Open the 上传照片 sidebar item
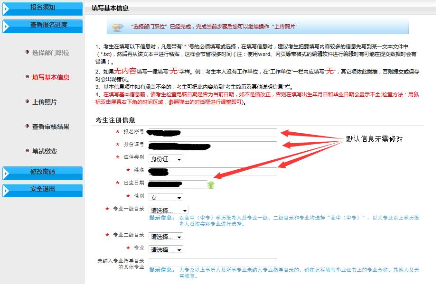 click(x=45, y=102)
